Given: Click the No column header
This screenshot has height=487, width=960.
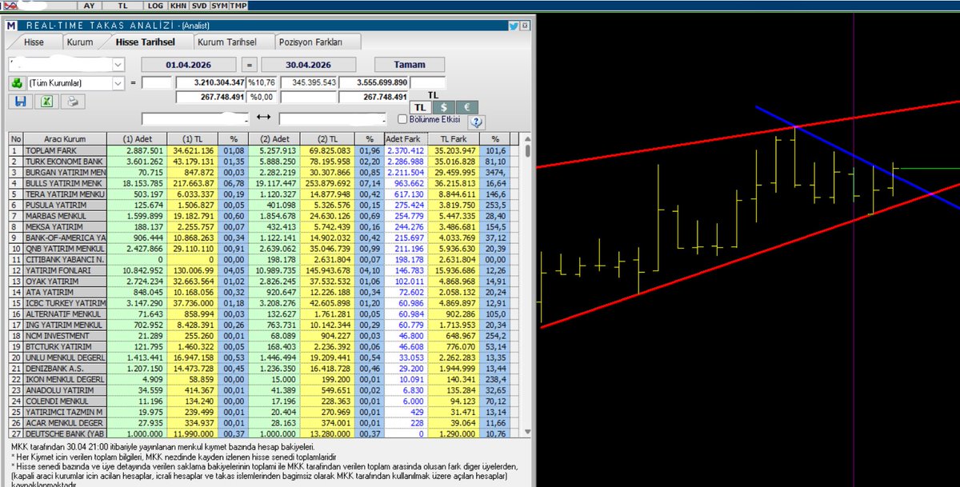Looking at the screenshot, I should (16, 138).
